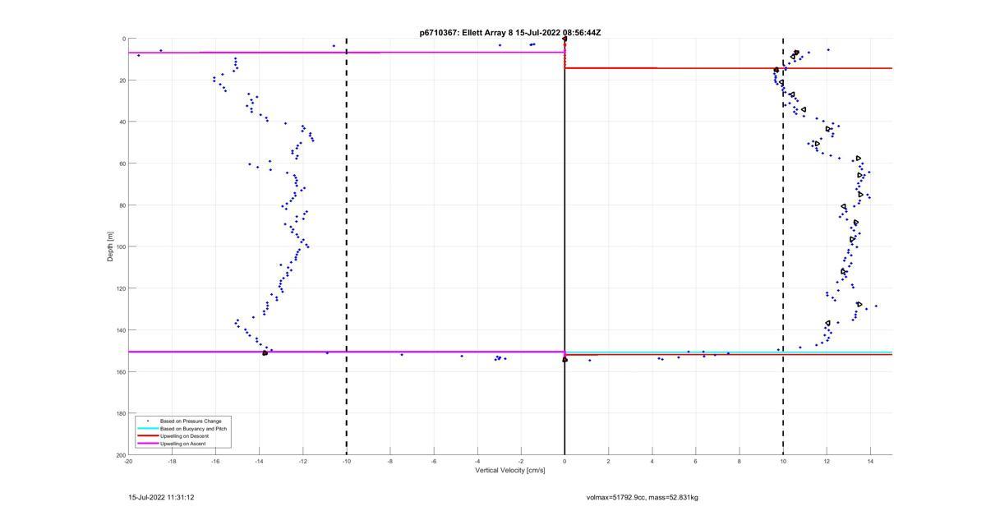Click x-axis tick label '2'
Viewport: 986px width, 511px height.
click(608, 461)
